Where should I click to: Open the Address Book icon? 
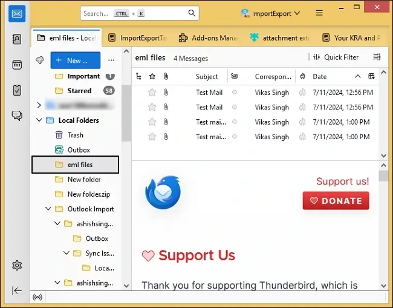pos(17,39)
